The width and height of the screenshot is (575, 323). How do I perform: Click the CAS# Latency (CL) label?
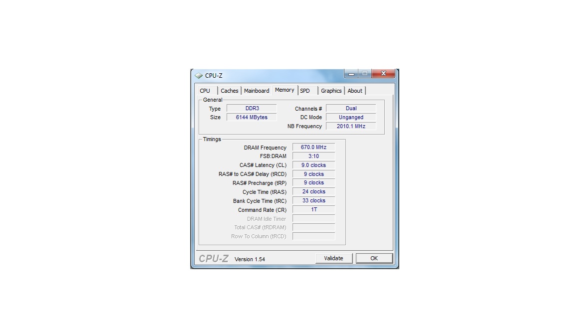(x=263, y=165)
